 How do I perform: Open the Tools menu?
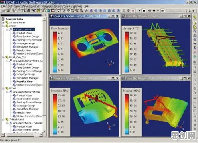[67, 6]
